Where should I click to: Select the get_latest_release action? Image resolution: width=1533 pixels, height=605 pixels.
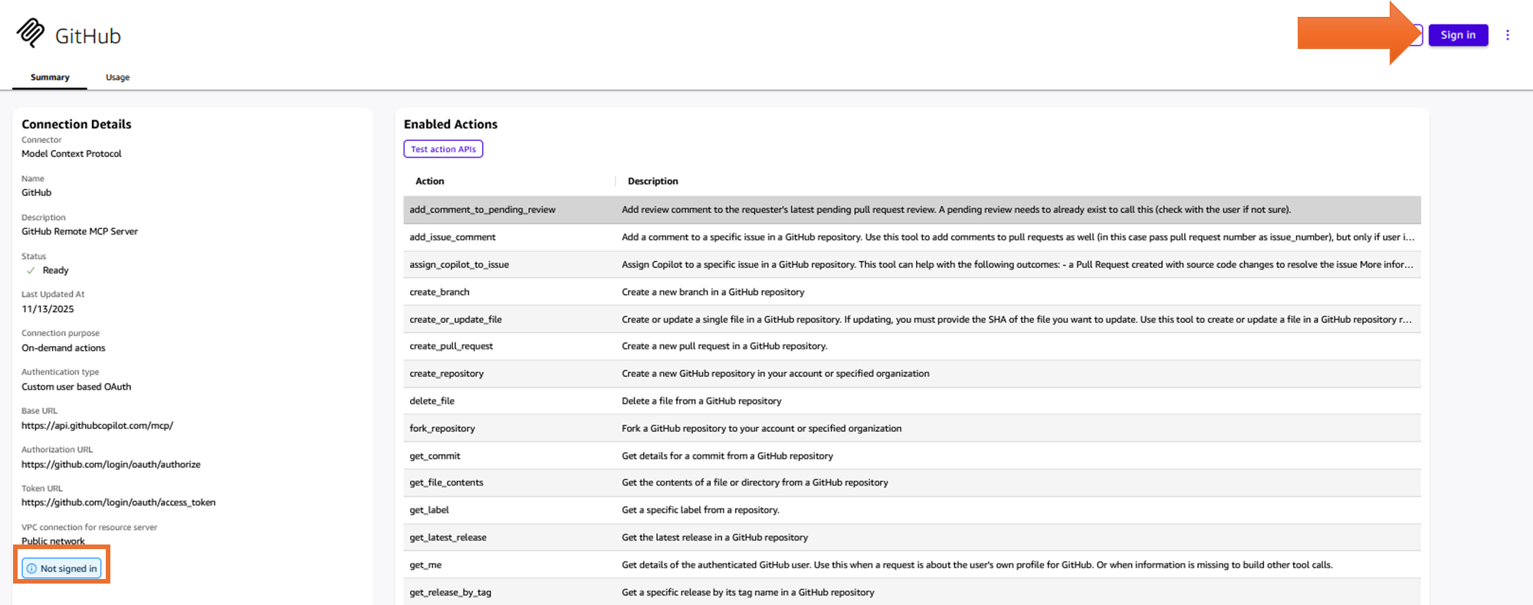[x=448, y=538]
